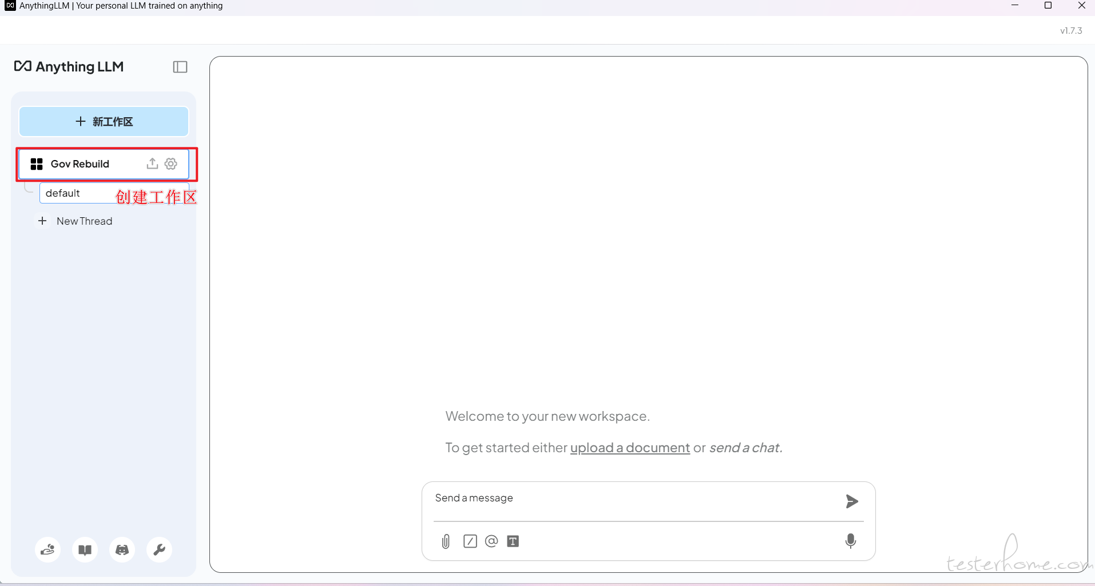The image size is (1095, 586).
Task: Open the @ agents mention menu
Action: pos(491,541)
